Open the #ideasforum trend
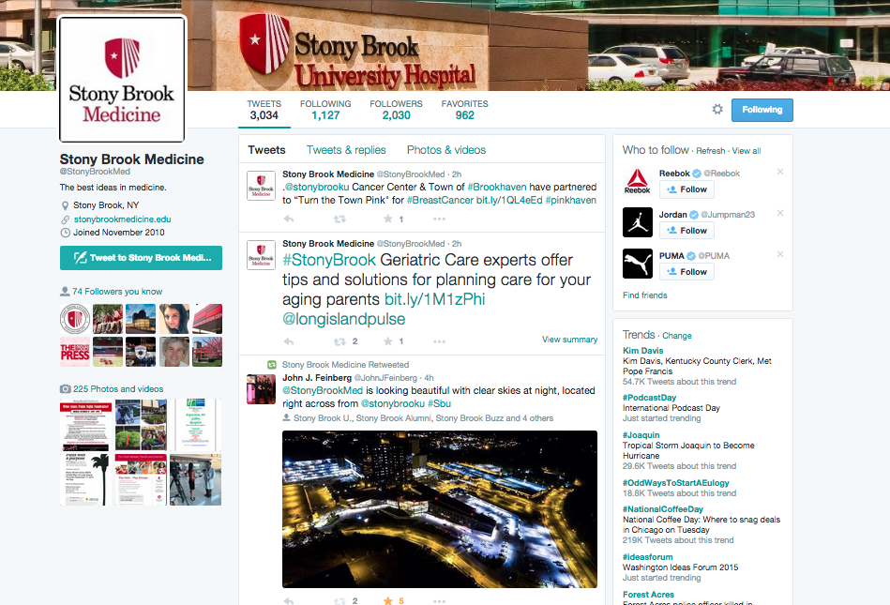 pos(648,557)
